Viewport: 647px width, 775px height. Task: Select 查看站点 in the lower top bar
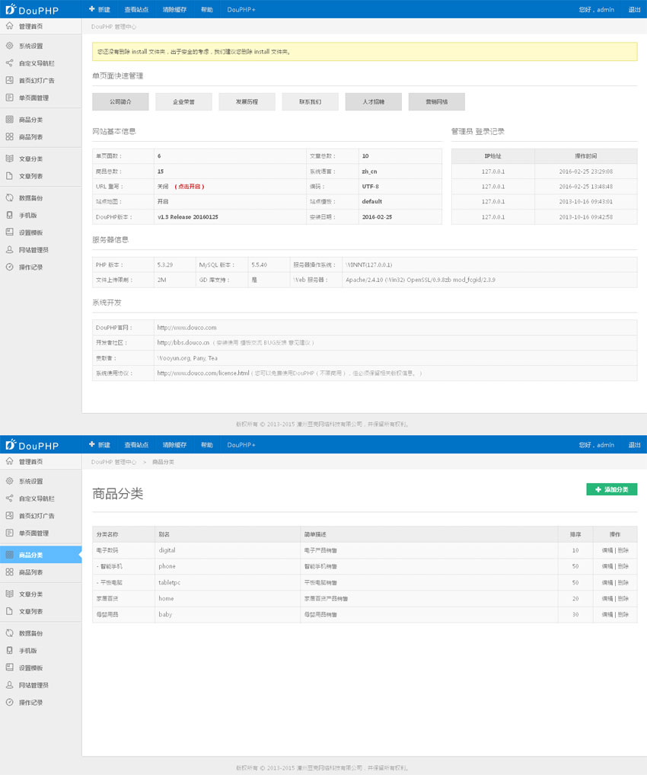pos(136,445)
